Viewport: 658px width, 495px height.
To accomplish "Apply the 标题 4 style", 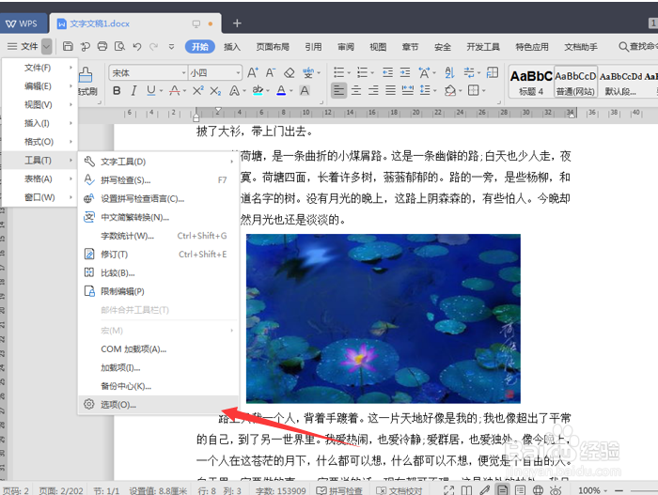I will point(531,82).
